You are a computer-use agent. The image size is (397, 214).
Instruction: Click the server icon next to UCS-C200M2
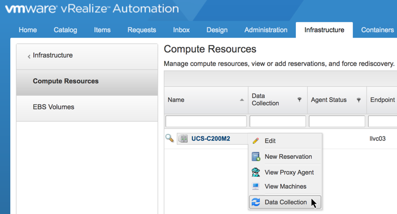pyautogui.click(x=183, y=139)
